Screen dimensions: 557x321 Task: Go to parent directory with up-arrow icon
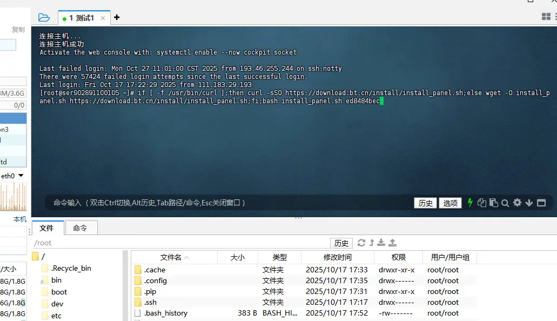(x=372, y=243)
